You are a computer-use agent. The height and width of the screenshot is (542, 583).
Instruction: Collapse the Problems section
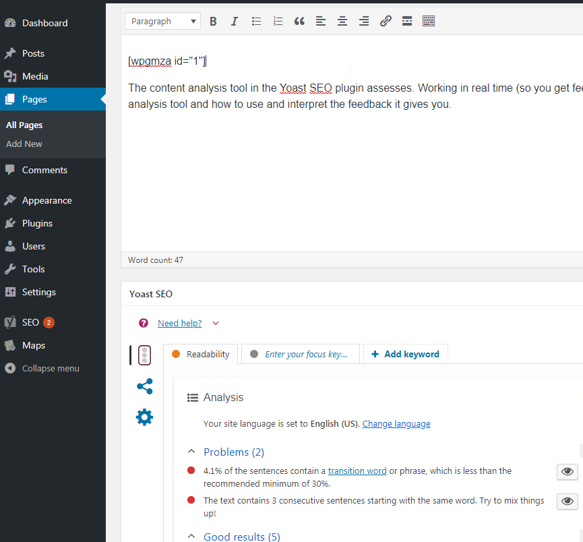tap(191, 451)
